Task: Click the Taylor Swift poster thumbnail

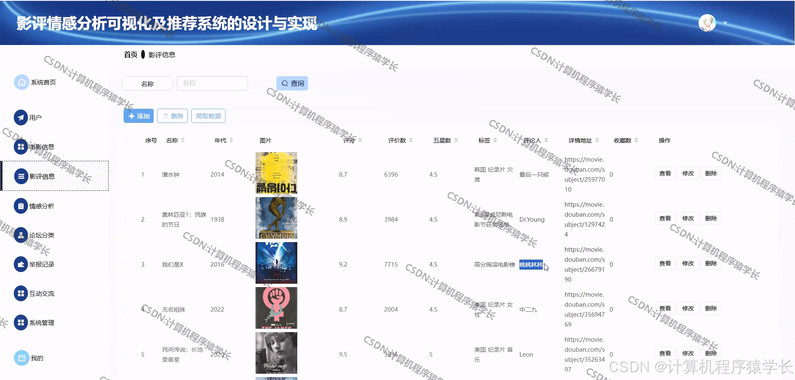Action: point(276,353)
